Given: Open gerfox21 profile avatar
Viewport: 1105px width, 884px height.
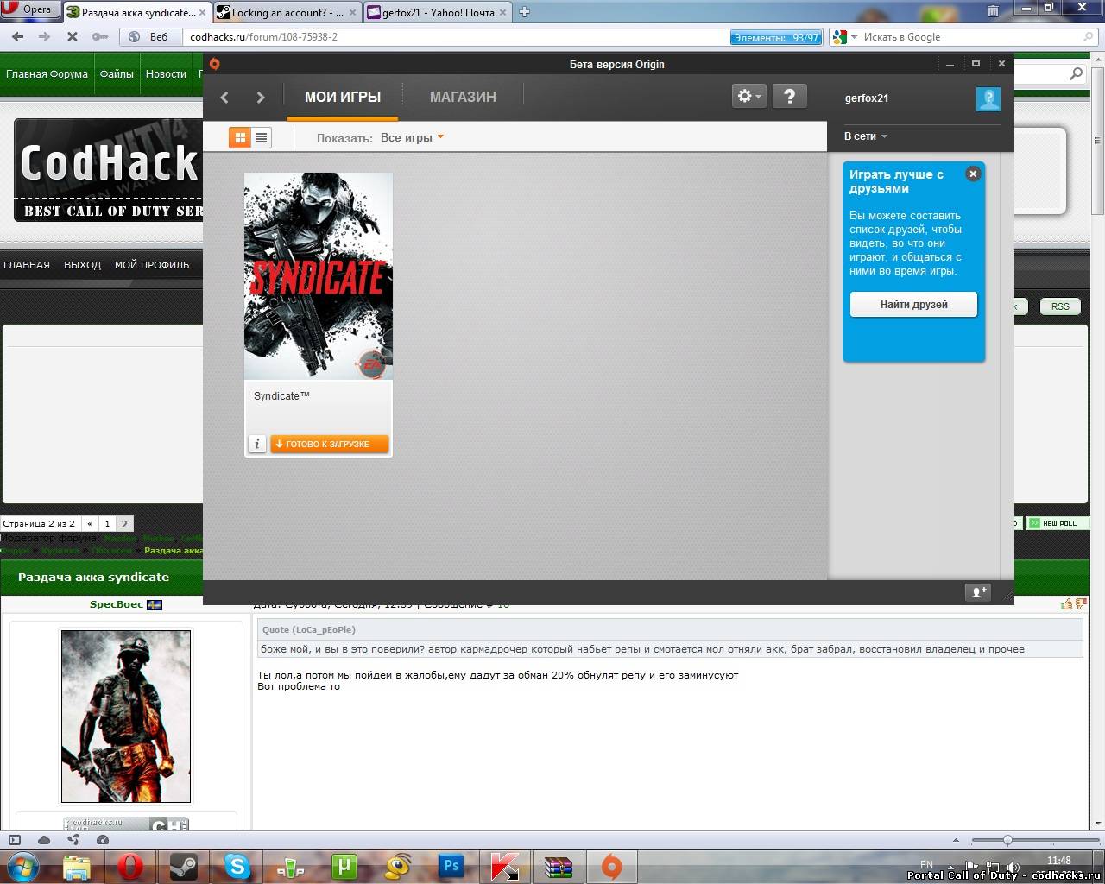Looking at the screenshot, I should [x=988, y=98].
